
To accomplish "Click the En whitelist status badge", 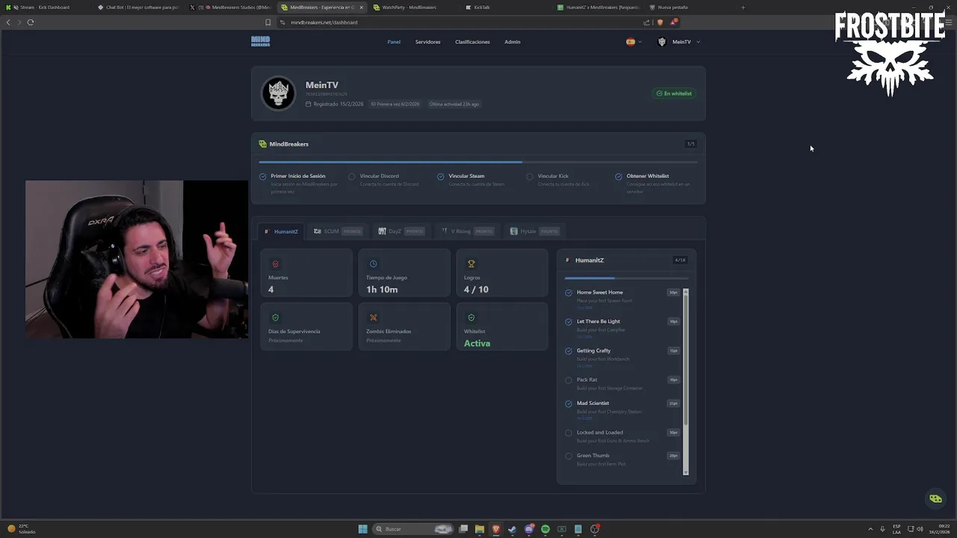I will [674, 93].
